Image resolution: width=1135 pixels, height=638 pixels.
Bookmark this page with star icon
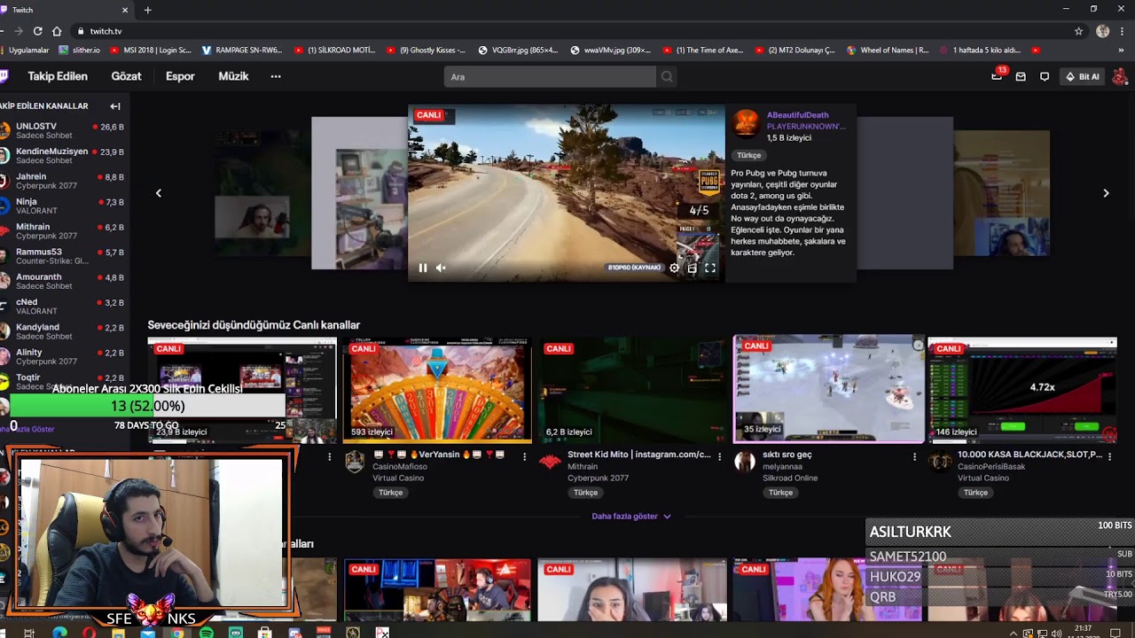pyautogui.click(x=1078, y=31)
